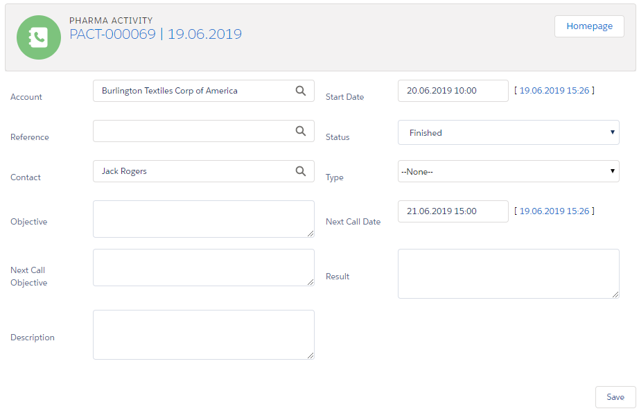Open the Status dropdown showing Finished
Viewport: 639px width, 411px height.
click(x=508, y=133)
